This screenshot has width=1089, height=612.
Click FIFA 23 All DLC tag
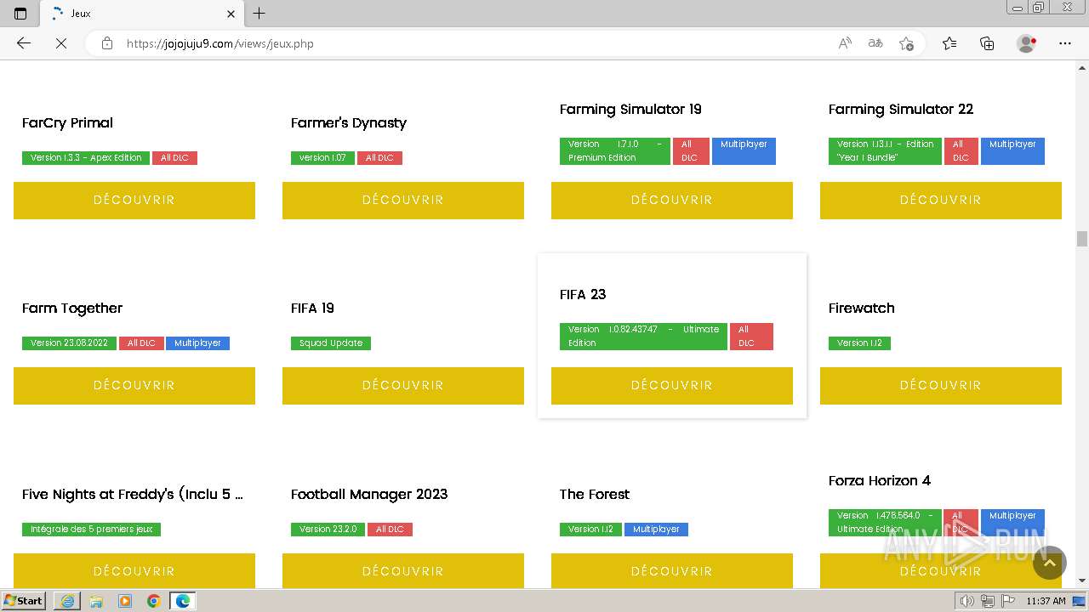coord(751,337)
